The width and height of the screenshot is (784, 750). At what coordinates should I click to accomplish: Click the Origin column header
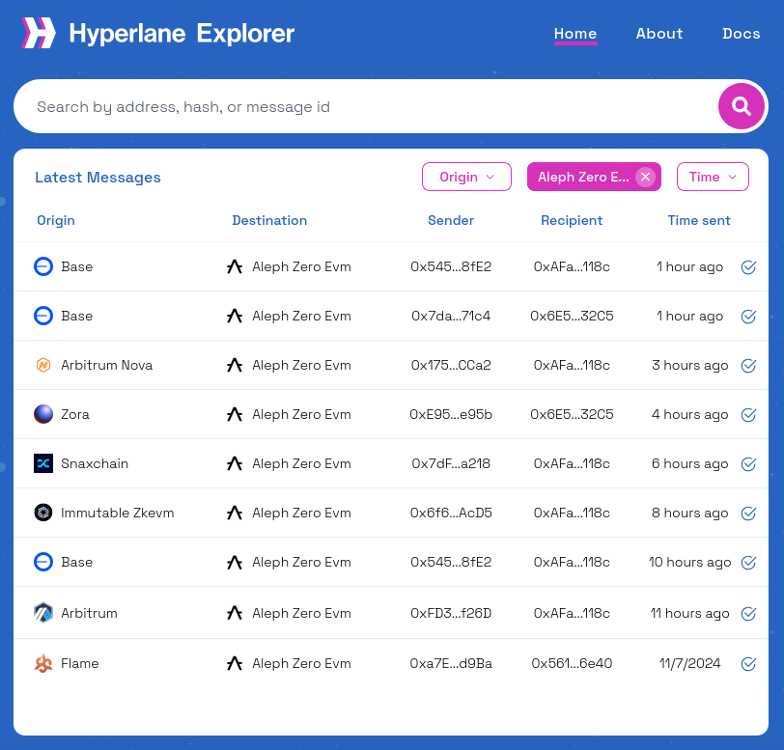(x=56, y=220)
